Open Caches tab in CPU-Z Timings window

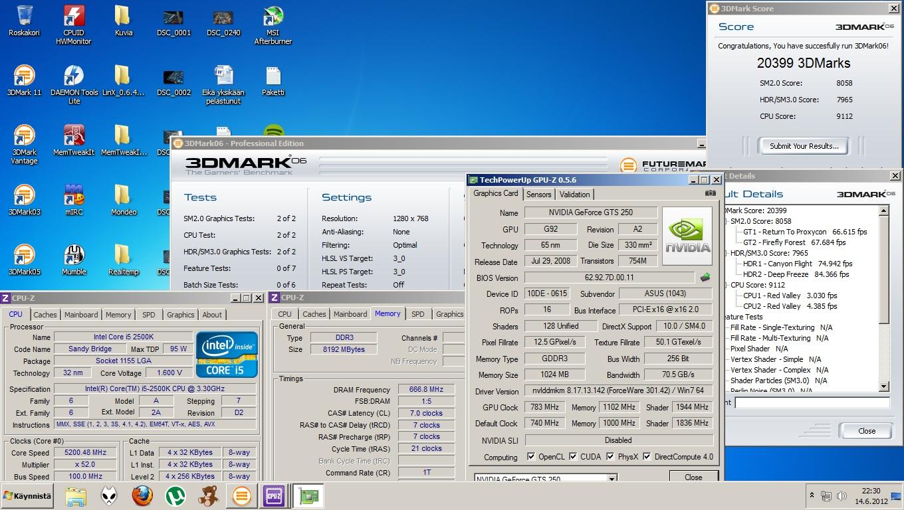point(314,314)
